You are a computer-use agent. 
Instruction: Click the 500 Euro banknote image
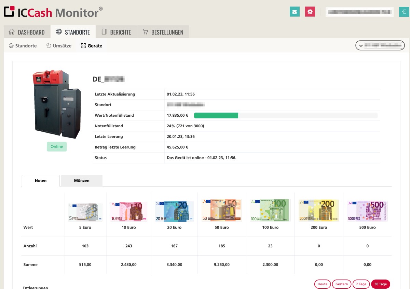click(367, 211)
